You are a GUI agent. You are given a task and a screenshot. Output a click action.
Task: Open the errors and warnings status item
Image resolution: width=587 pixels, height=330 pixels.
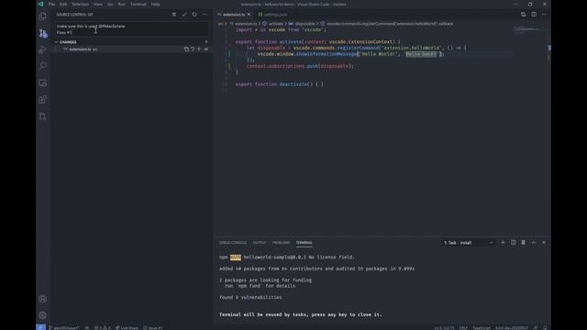pos(102,328)
